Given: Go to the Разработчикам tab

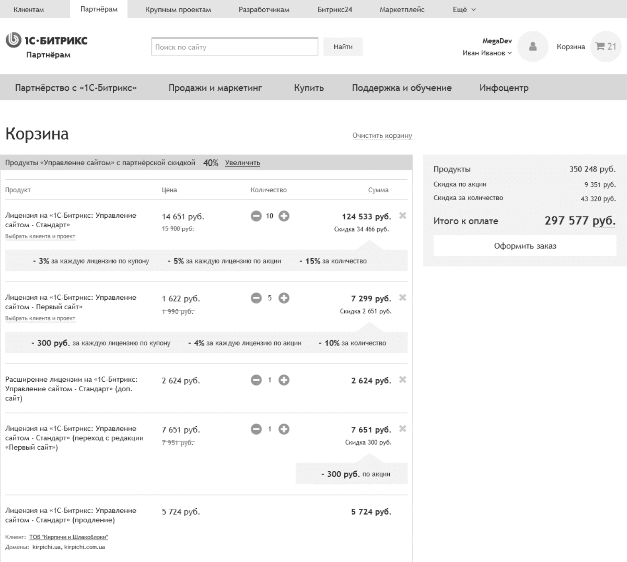Looking at the screenshot, I should coord(264,10).
